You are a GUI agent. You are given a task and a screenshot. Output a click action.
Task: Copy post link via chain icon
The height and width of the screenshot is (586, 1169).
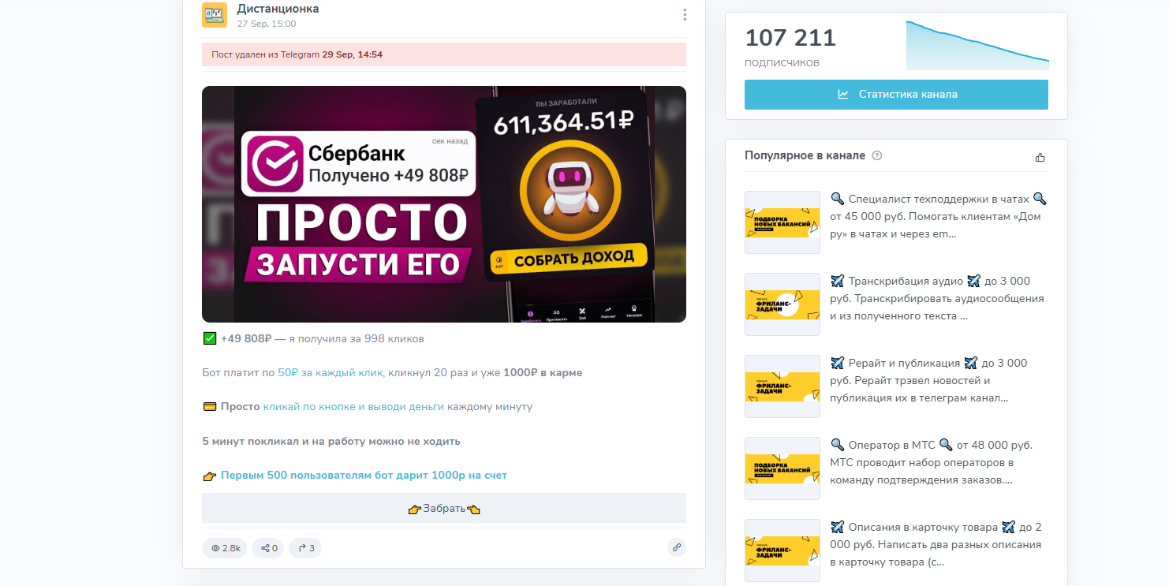676,547
